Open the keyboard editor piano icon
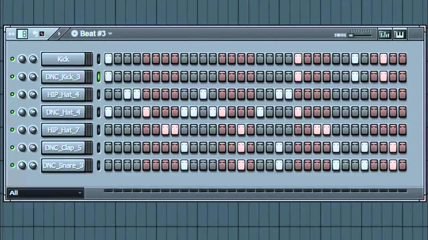This screenshot has height=240, width=428. (x=400, y=34)
